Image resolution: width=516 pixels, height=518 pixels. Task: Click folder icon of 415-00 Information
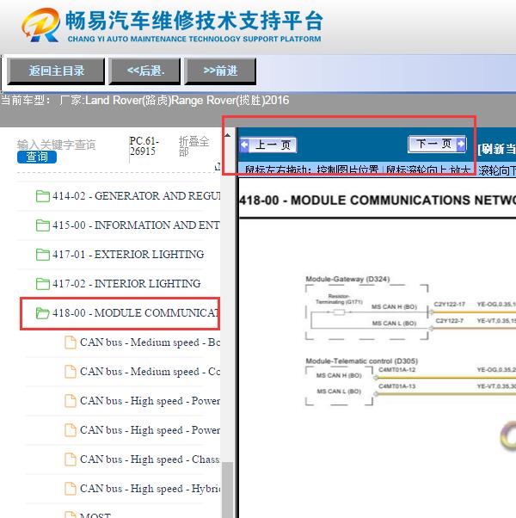point(43,225)
